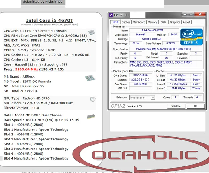Image resolution: width=209 pixels, height=173 pixels.
Task: Click the Core Voltage value 0.792 V
Action: pyautogui.click(x=170, y=43)
